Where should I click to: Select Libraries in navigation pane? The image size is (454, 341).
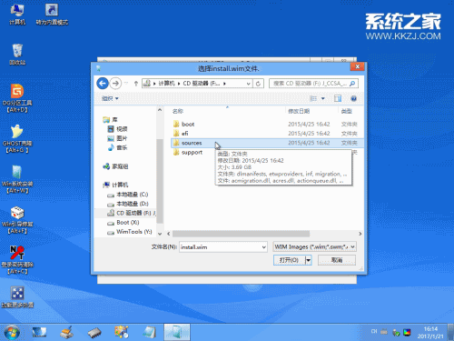pos(110,119)
